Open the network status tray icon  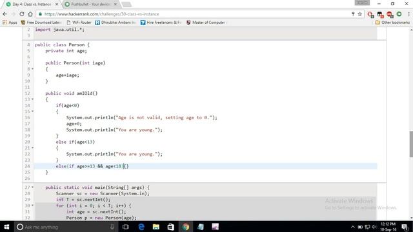click(367, 227)
